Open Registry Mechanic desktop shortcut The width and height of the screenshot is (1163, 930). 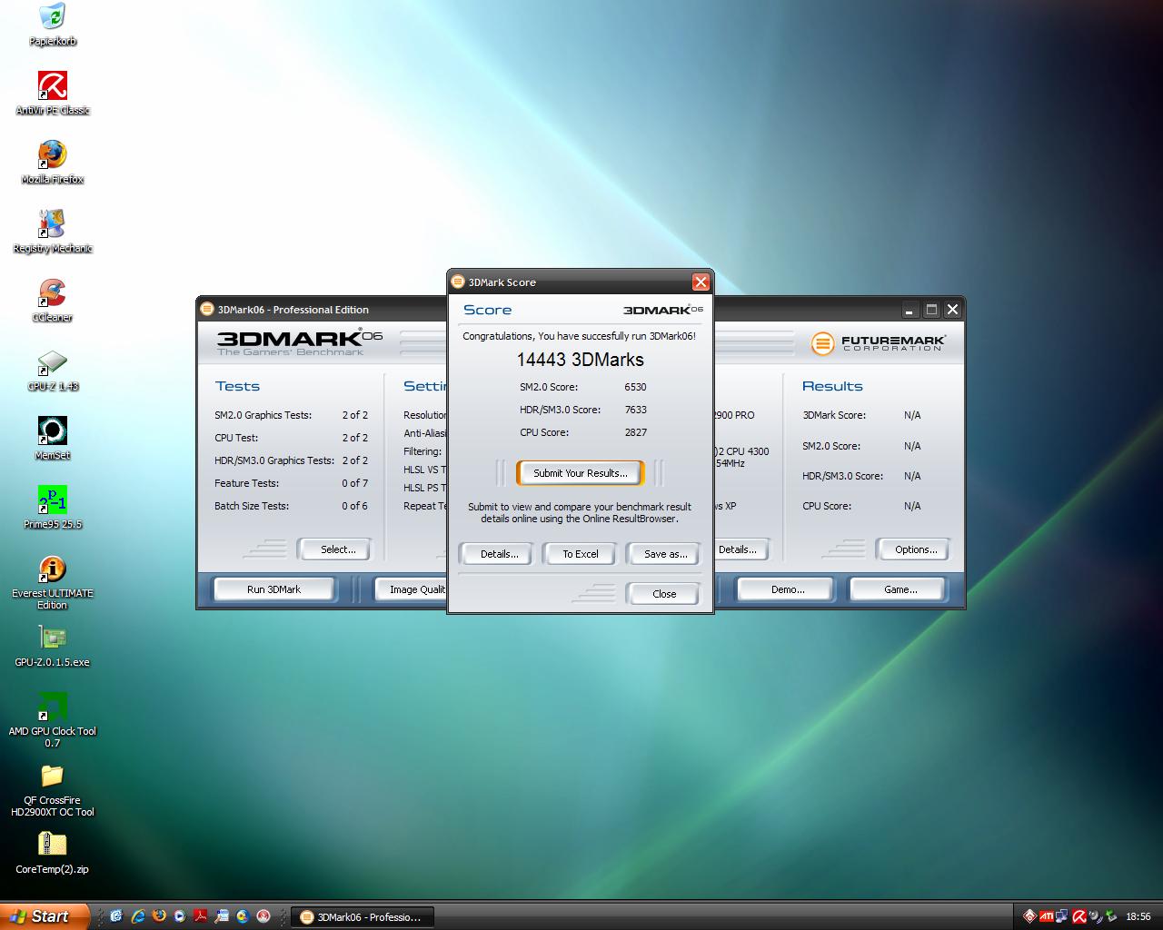(53, 232)
